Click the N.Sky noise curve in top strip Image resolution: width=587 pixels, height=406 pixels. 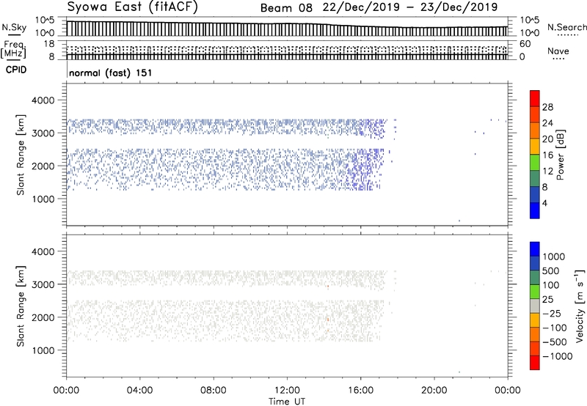287,24
